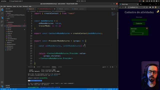The height and width of the screenshot is (90, 160).
Task: Open Run and Debug view
Action: click(x=2, y=21)
